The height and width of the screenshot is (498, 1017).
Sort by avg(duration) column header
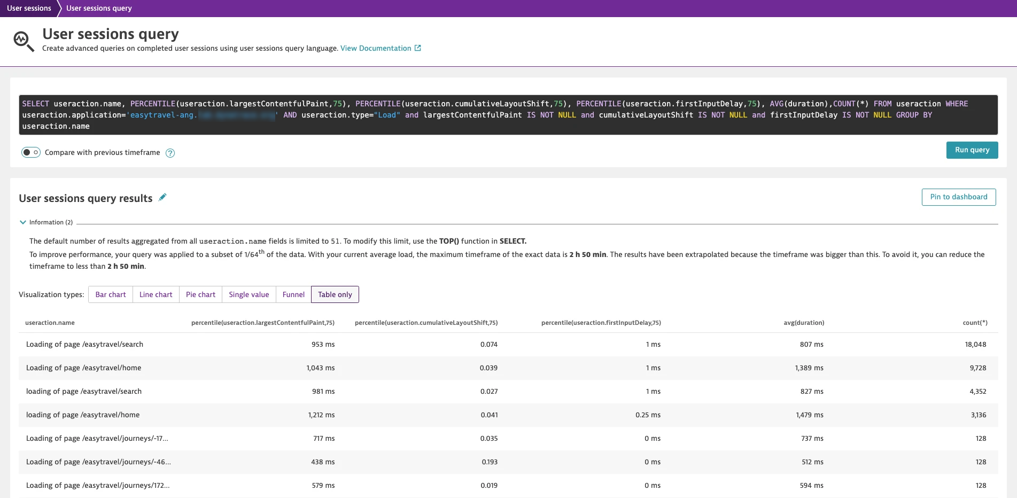804,323
